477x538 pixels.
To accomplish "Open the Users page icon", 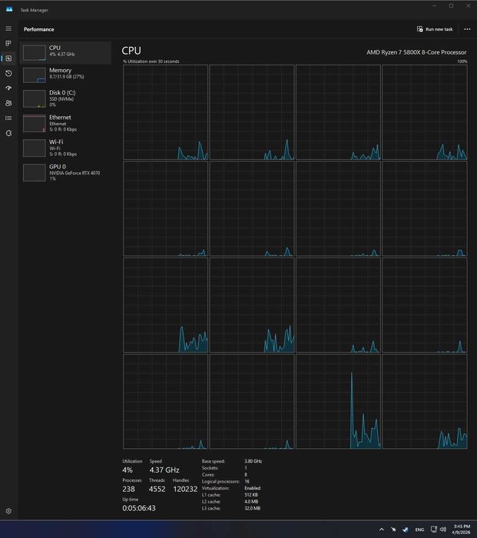I will pos(8,103).
